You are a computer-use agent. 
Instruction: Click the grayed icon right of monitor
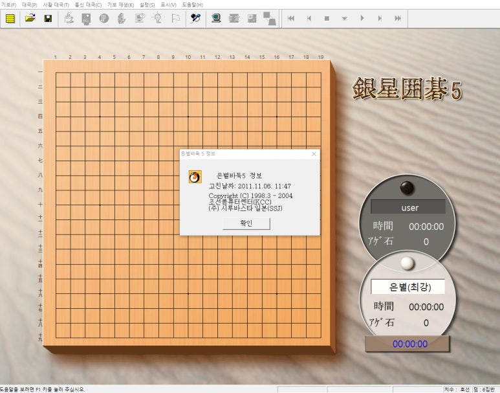click(234, 18)
